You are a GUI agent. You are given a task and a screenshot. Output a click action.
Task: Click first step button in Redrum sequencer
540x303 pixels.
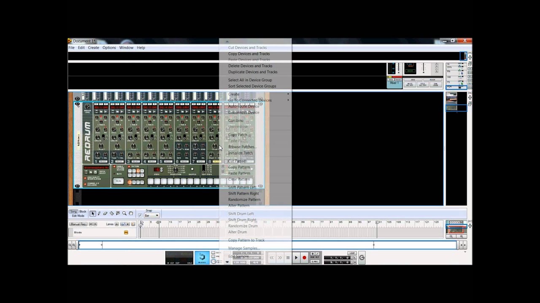coord(151,181)
